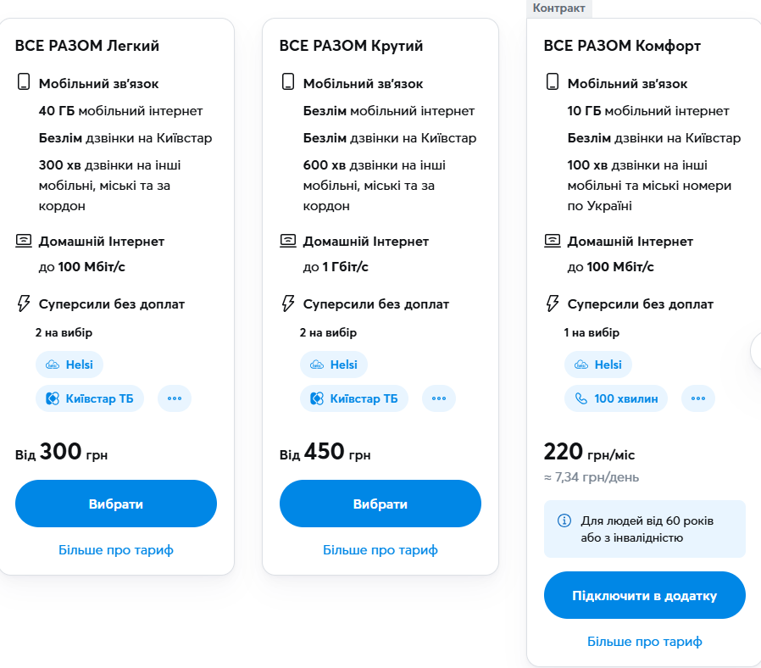This screenshot has height=668, width=761.
Task: Click the info icon about 60 років
Action: coord(564,520)
